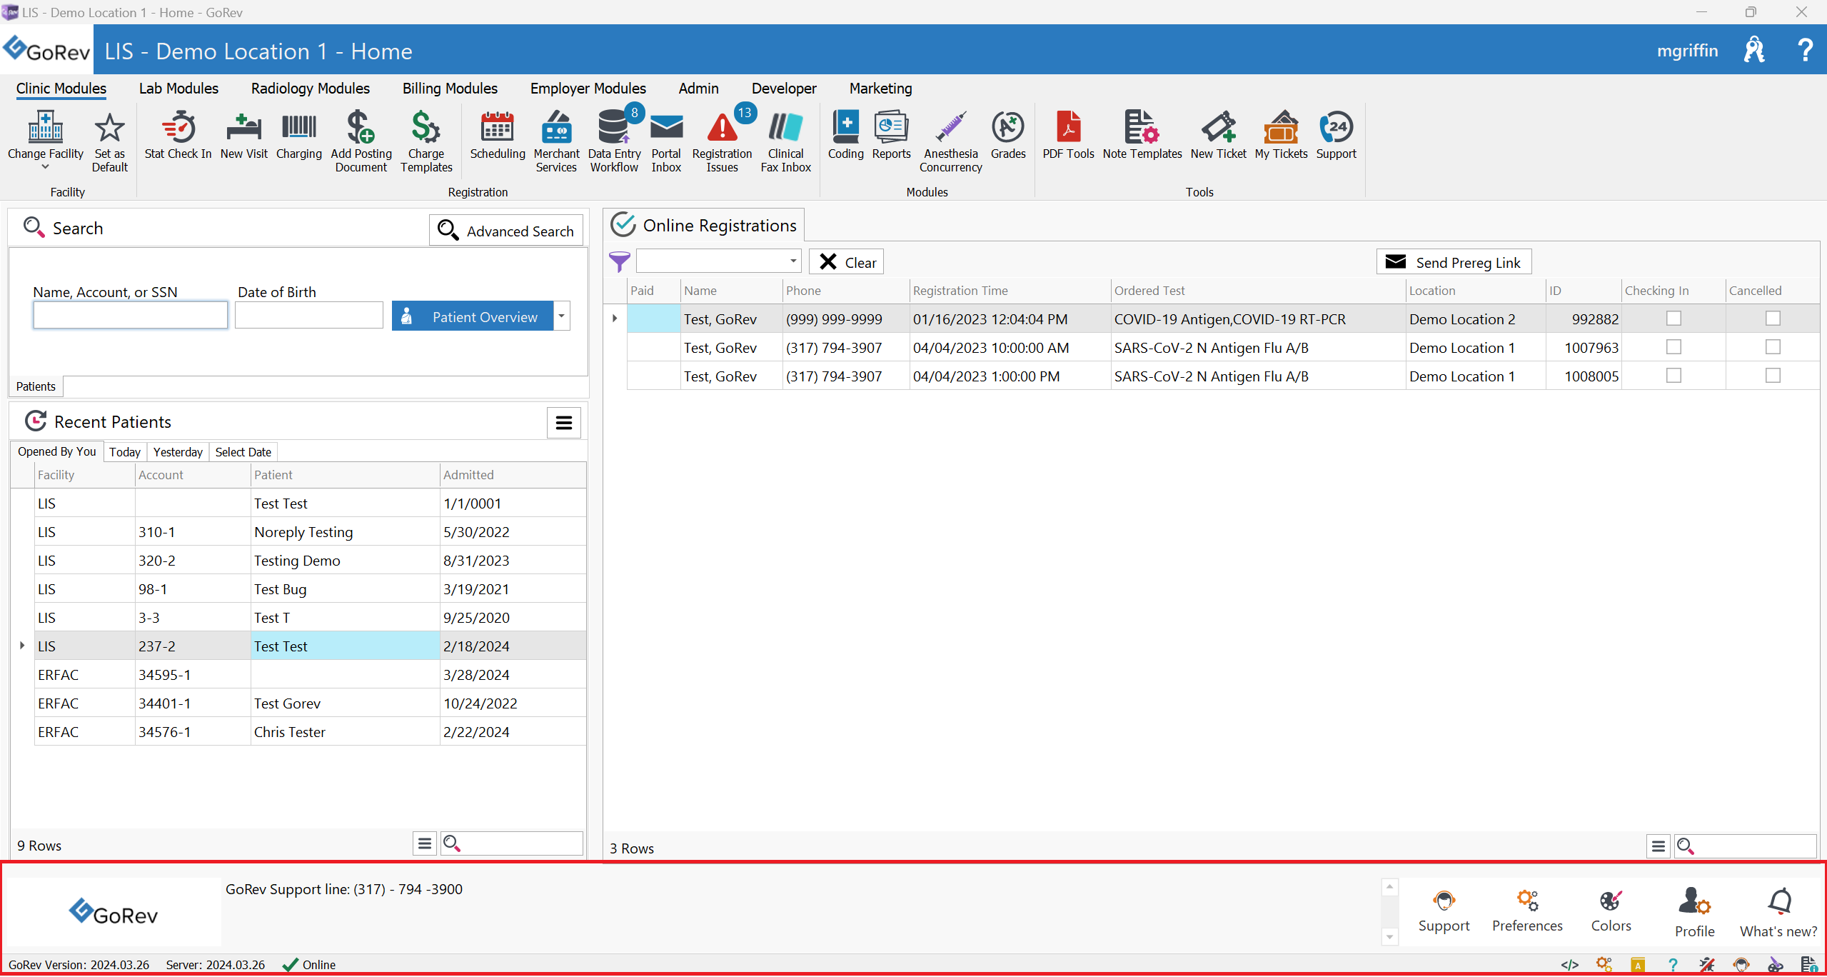Open Note Templates
Viewport: 1827px width, 977px height.
point(1142,136)
